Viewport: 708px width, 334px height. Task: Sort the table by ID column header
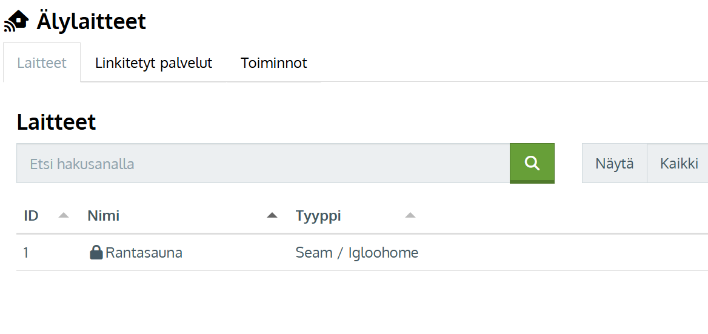click(x=31, y=216)
